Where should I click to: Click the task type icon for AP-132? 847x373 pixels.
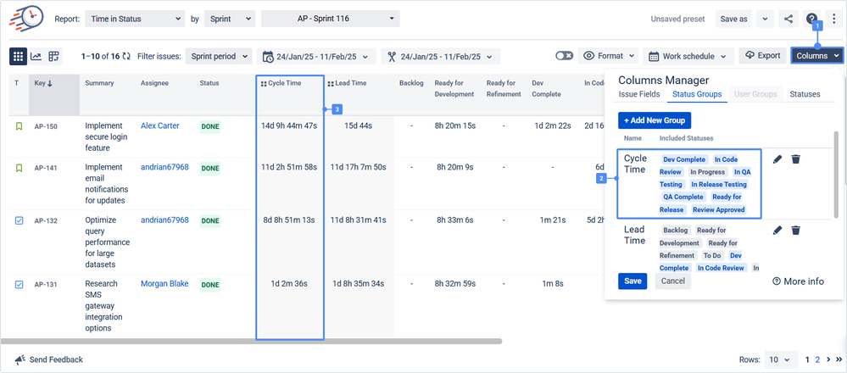(x=19, y=220)
